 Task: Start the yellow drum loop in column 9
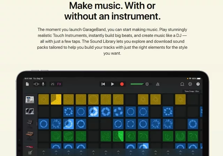pos(143,99)
